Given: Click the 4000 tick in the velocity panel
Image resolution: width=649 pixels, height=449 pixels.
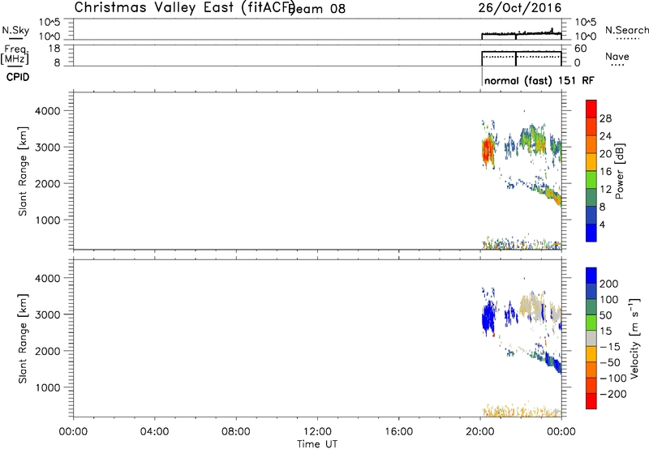Looking at the screenshot, I should (47, 278).
